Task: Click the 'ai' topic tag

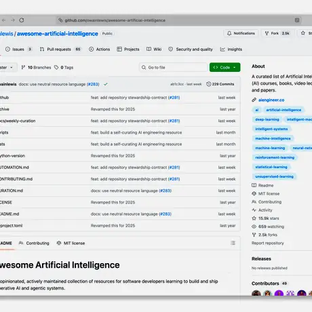Action: (257, 110)
